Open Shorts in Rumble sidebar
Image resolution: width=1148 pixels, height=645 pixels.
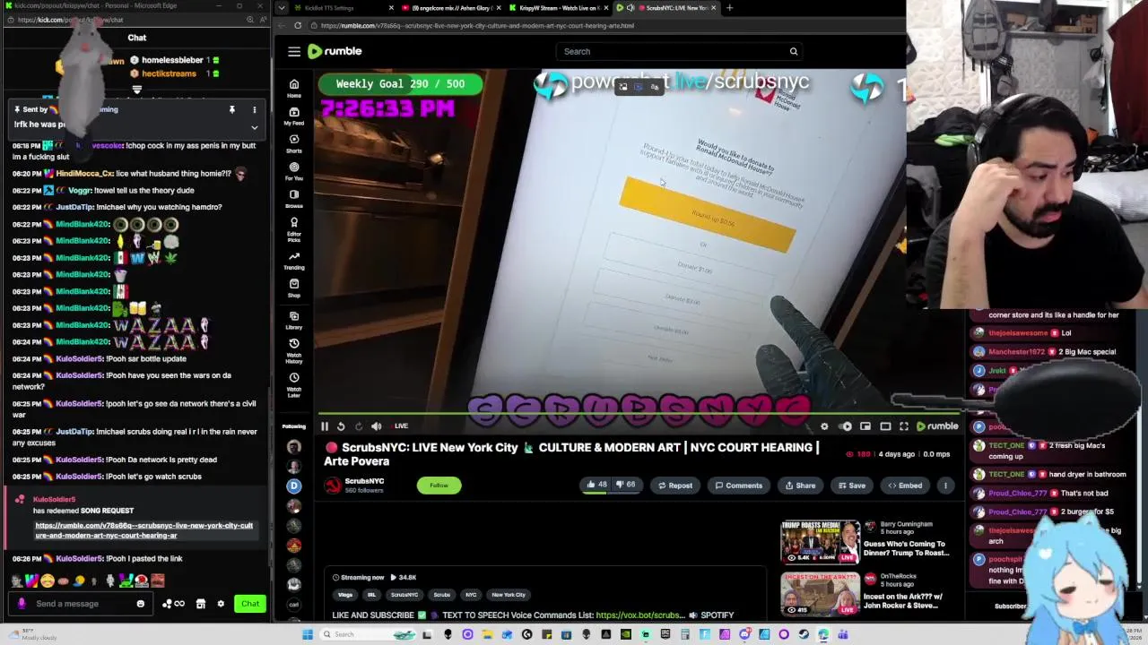[293, 143]
